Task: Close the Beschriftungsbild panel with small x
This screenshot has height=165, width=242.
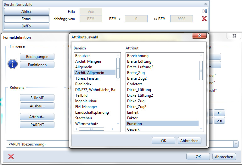Action: point(205,4)
